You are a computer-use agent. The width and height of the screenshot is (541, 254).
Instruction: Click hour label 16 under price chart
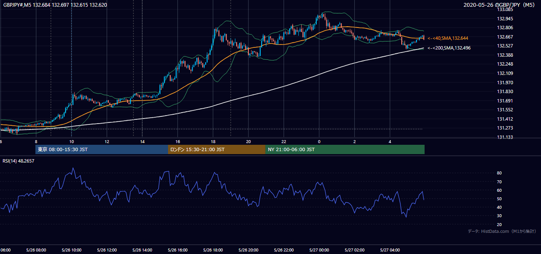[178, 141]
